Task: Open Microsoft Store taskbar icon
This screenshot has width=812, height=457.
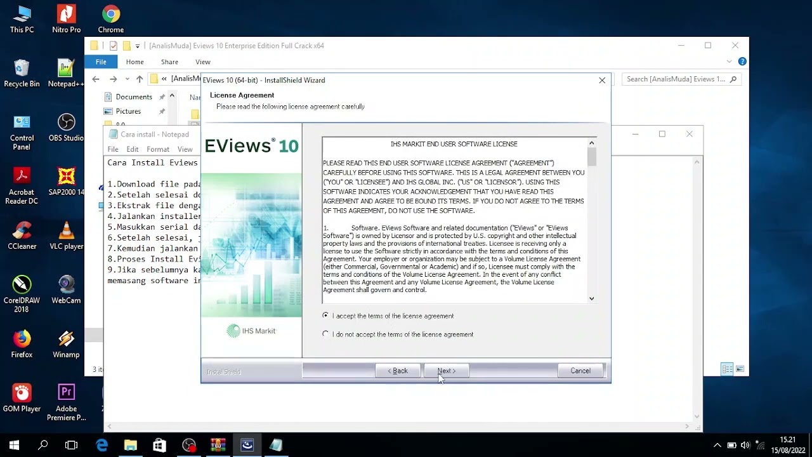Action: pos(160,445)
